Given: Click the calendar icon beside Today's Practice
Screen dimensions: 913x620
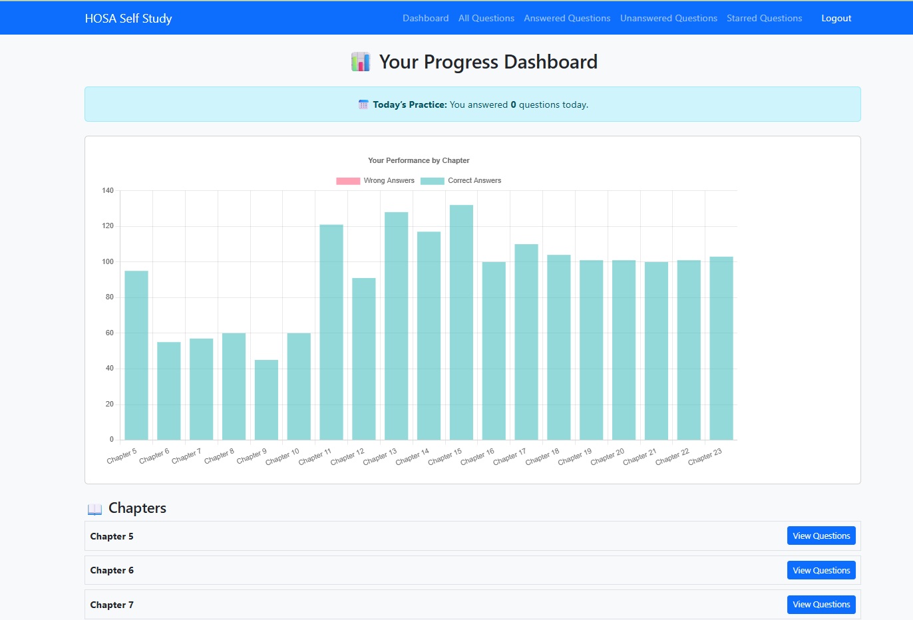Looking at the screenshot, I should [x=363, y=104].
